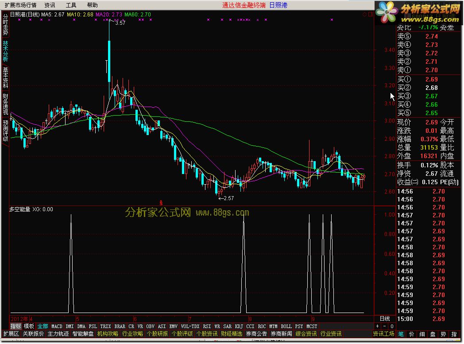Click the 0 reset button

[x=392, y=326]
